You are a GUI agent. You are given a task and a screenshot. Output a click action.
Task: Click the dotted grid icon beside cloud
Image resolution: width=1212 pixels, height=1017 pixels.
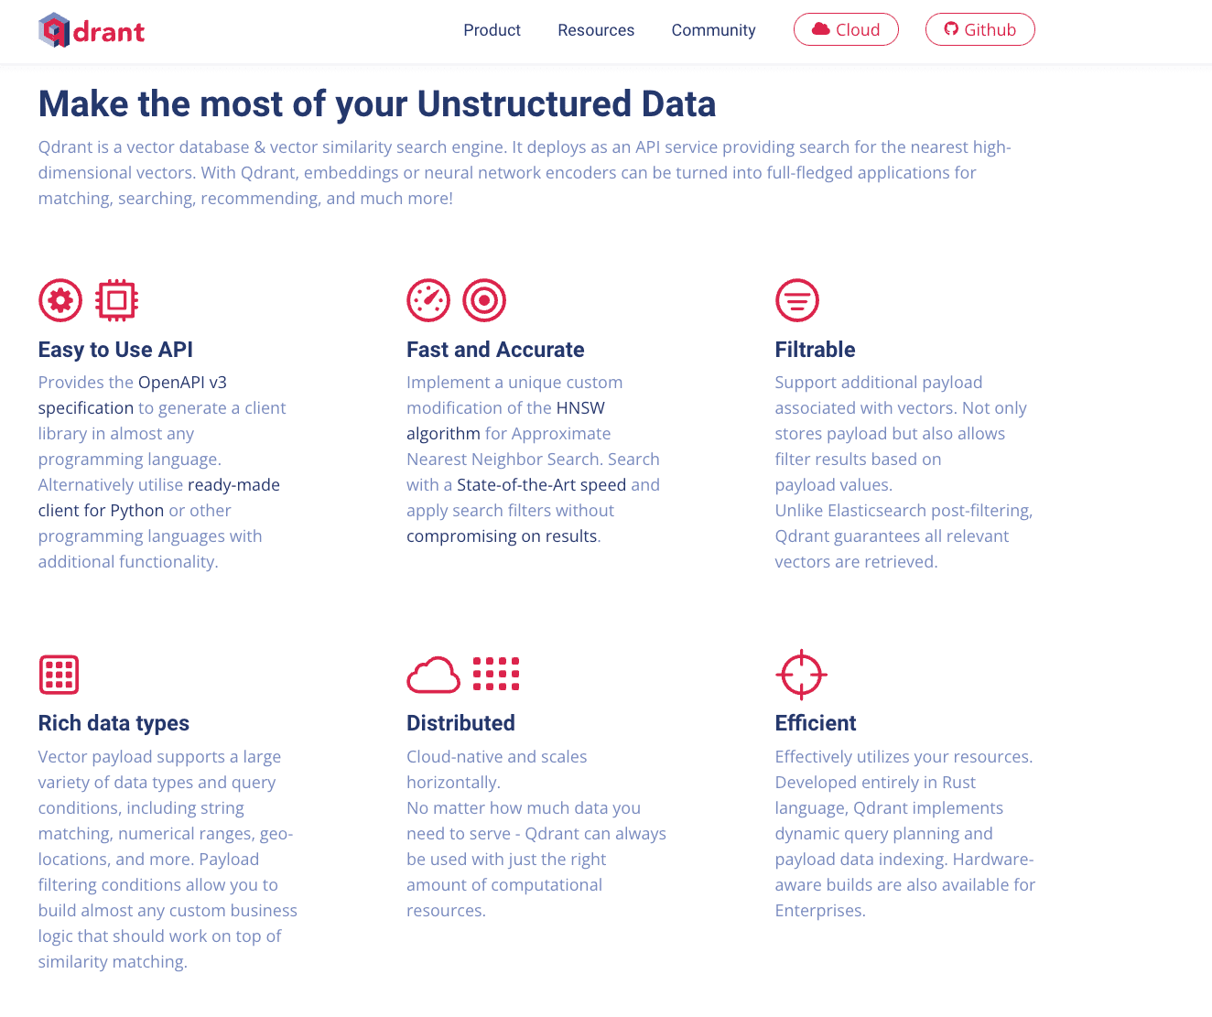pos(496,674)
